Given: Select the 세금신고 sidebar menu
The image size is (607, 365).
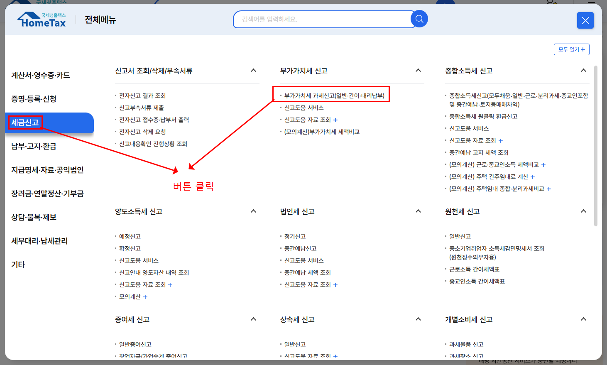Looking at the screenshot, I should coord(25,123).
